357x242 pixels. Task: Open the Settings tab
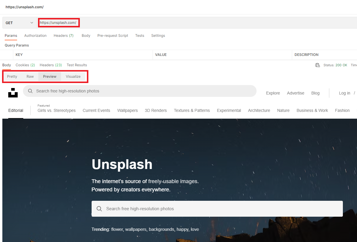(x=158, y=36)
